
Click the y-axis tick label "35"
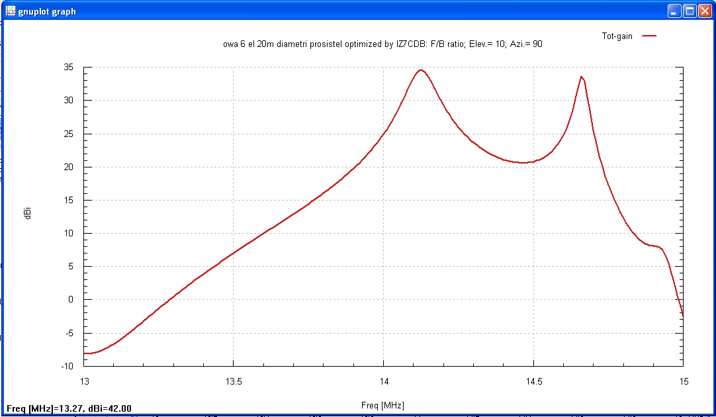click(68, 67)
